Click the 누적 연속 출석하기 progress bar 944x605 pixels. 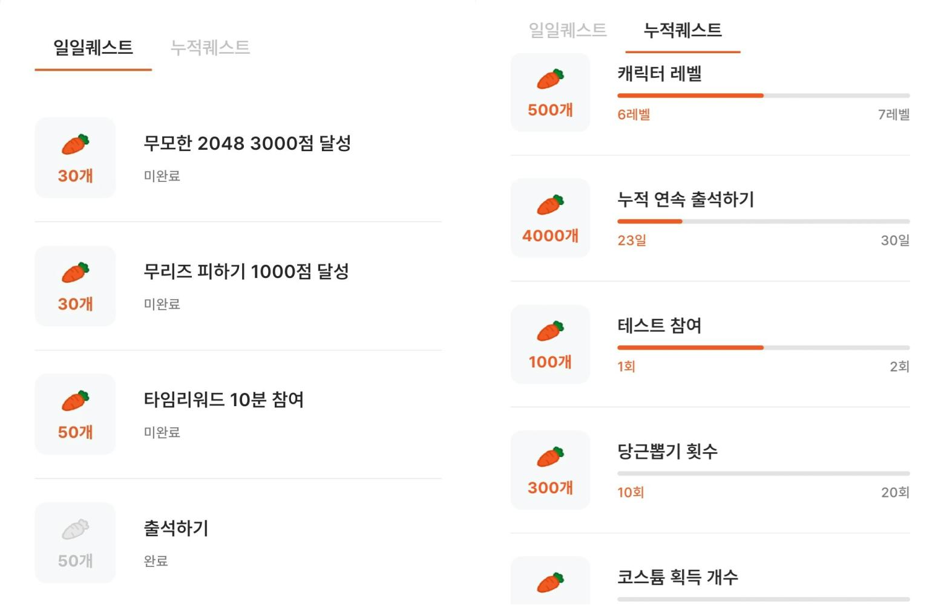click(x=762, y=221)
